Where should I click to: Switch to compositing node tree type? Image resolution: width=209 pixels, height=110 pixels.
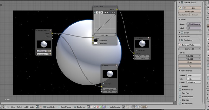click(x=37, y=107)
